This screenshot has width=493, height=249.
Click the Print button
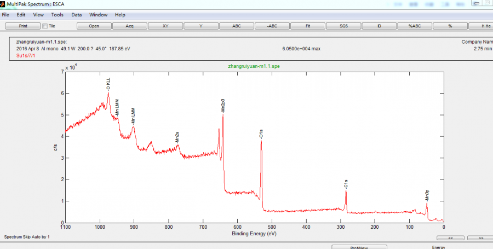pos(23,26)
